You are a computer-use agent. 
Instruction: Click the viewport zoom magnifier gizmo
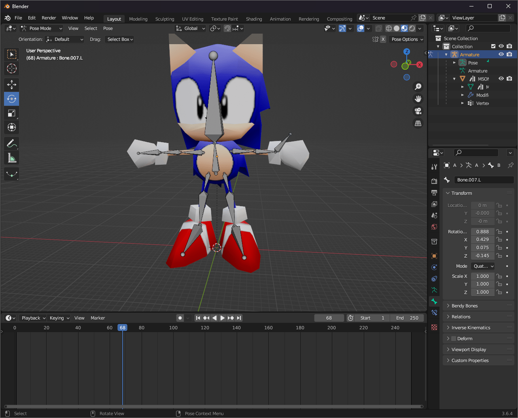[418, 87]
